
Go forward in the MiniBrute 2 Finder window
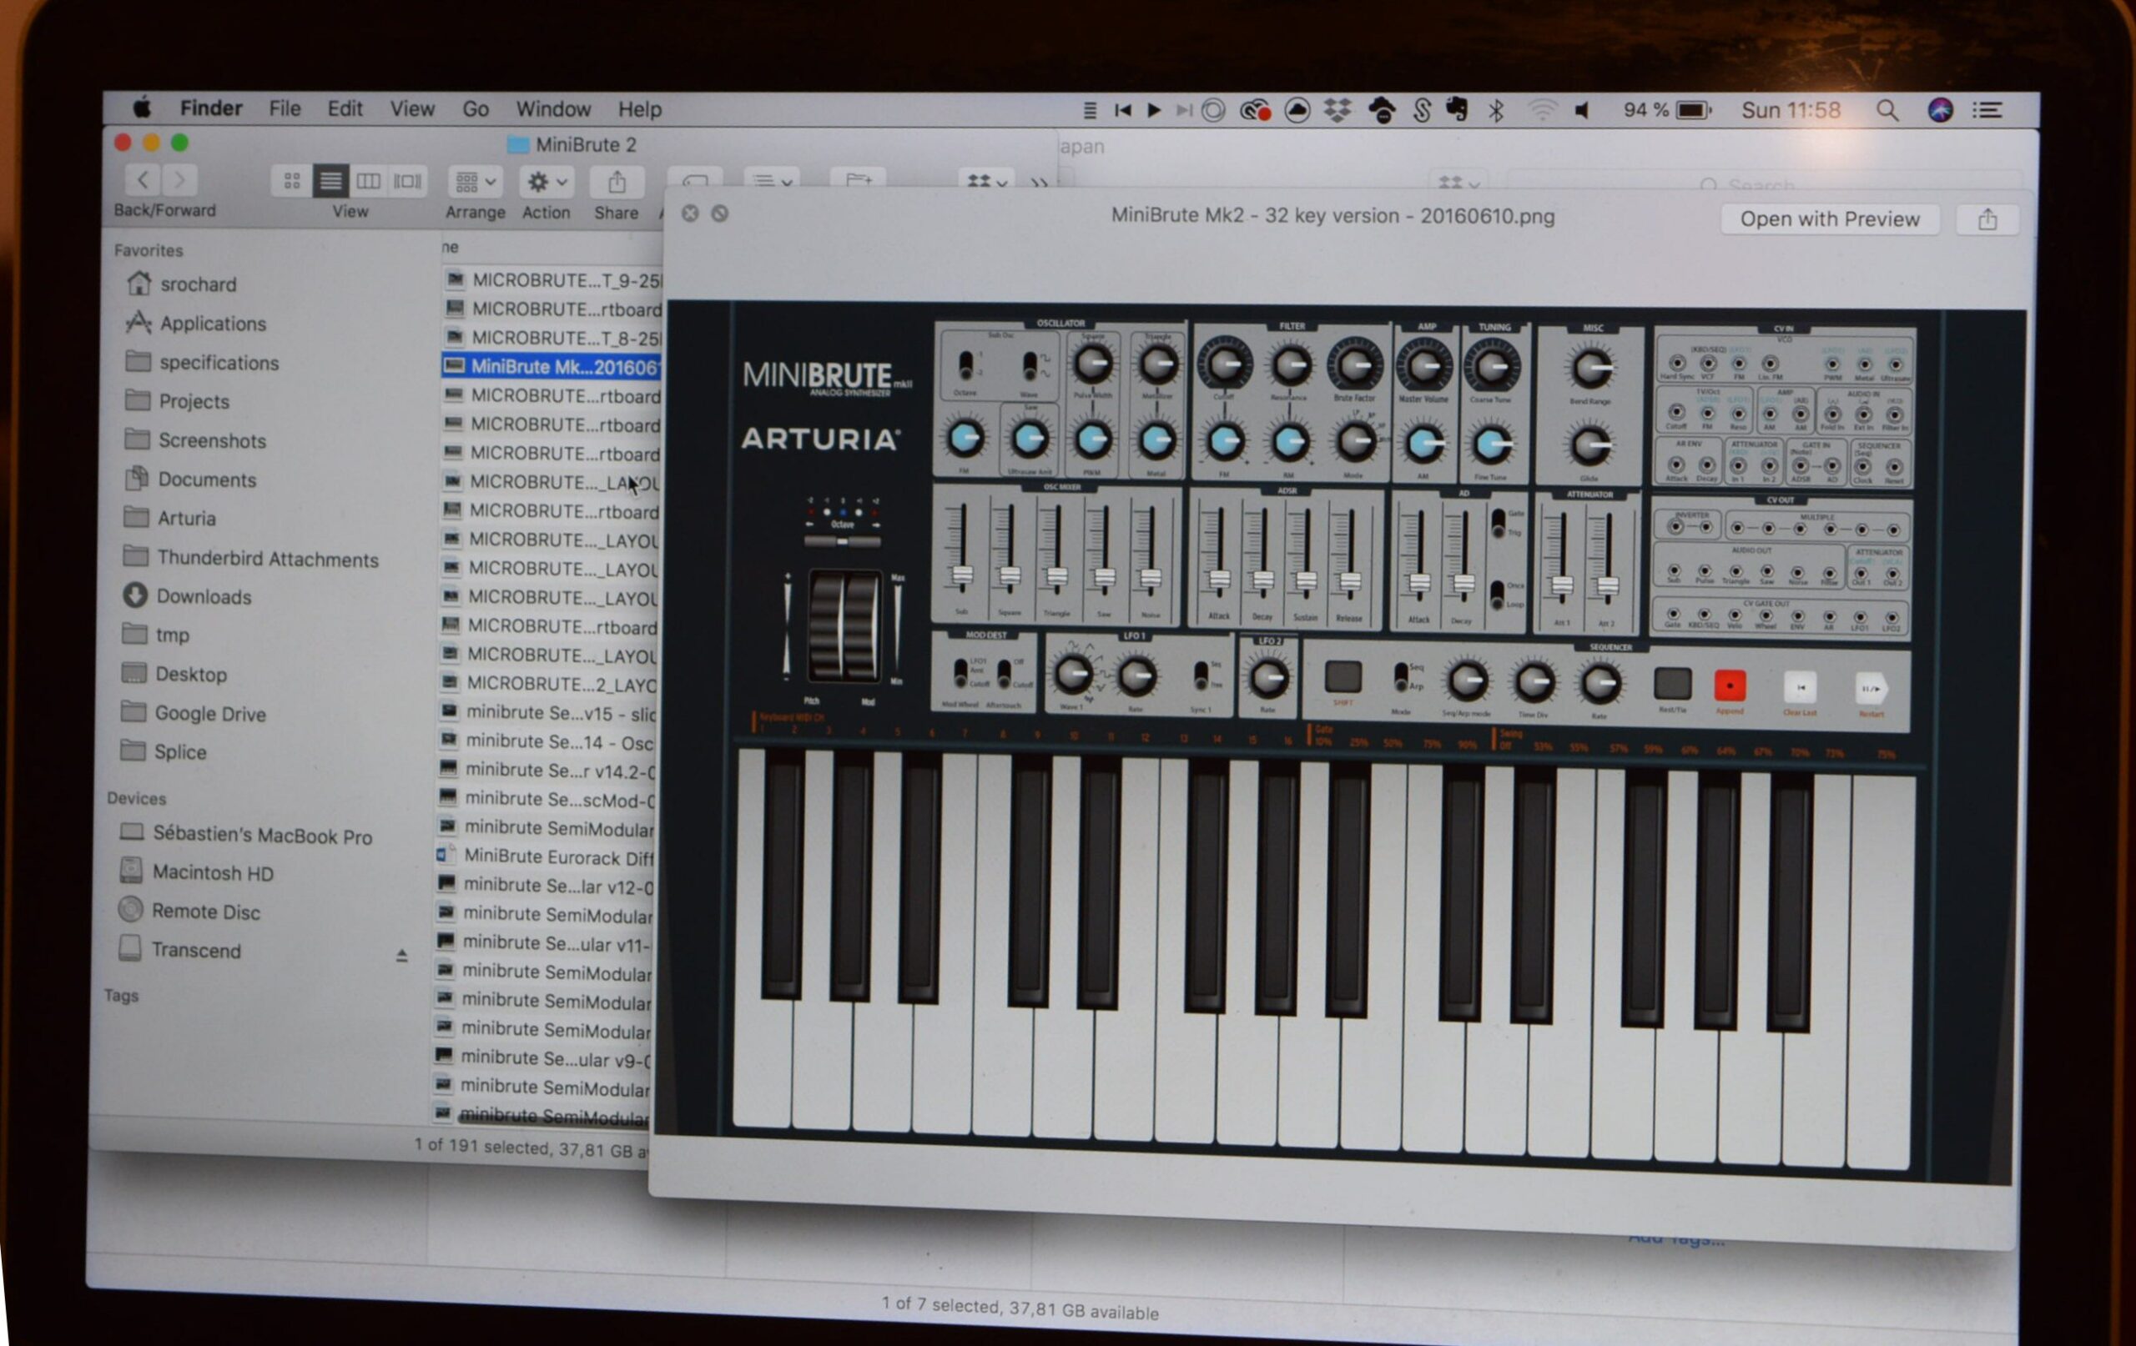(x=180, y=180)
